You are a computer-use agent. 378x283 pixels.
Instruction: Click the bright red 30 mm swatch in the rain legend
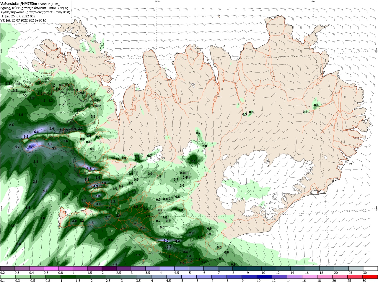[371, 277]
